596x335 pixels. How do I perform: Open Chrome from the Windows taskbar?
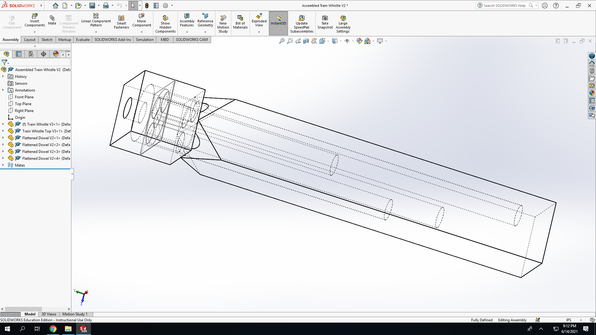coord(53,329)
